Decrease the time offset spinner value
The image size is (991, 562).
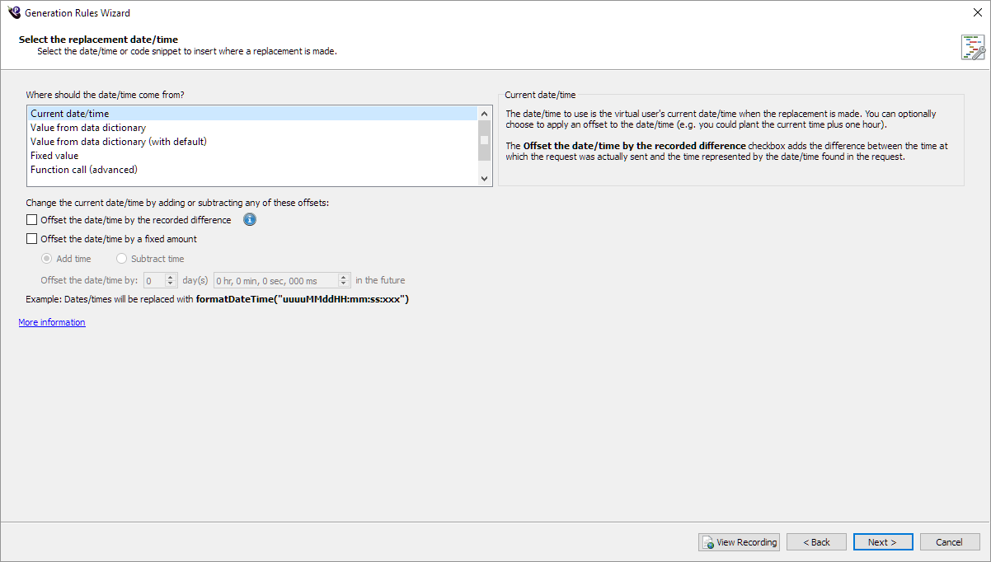point(345,284)
